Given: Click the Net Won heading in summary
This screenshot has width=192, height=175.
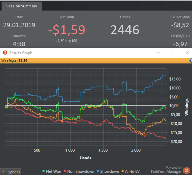Looking at the screenshot, I should (x=67, y=17).
